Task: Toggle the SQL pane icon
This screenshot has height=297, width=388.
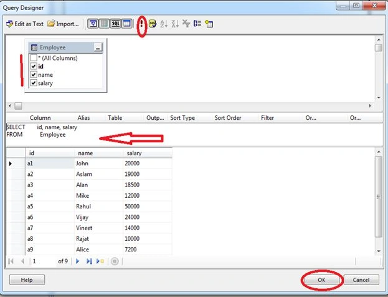Action: click(115, 24)
